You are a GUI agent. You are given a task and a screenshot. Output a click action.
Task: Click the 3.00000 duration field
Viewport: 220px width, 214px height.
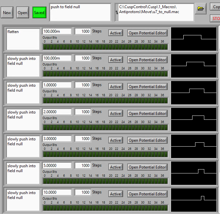(x=57, y=138)
